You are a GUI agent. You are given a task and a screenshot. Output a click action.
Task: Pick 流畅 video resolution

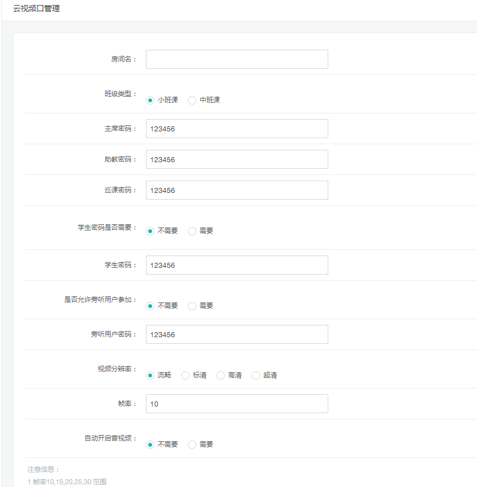[x=150, y=376]
